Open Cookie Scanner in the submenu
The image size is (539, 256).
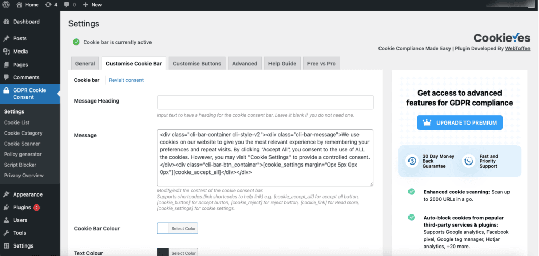point(22,144)
